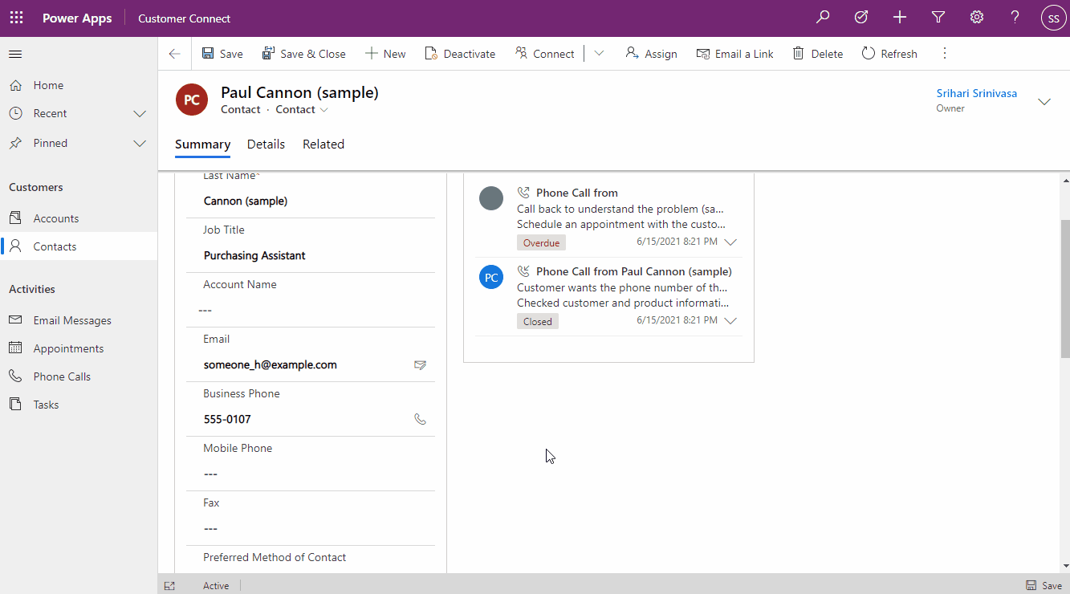1070x594 pixels.
Task: Open the pop-out icon in status bar
Action: pos(169,586)
